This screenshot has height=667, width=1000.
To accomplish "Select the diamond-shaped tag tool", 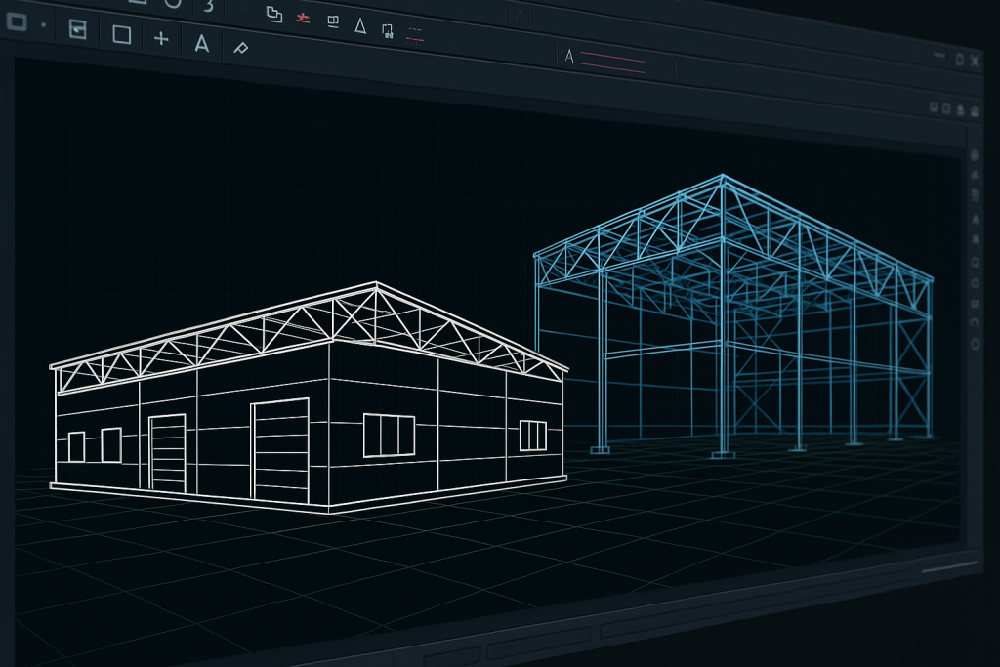I will coord(240,48).
